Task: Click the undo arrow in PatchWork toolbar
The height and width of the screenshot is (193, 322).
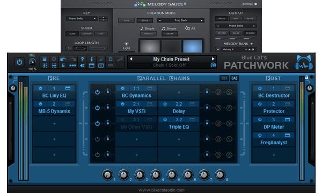Action: (x=63, y=60)
